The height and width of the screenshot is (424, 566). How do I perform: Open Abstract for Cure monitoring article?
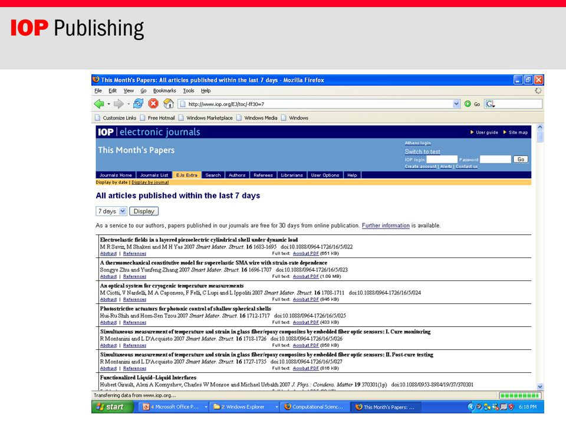(x=108, y=346)
